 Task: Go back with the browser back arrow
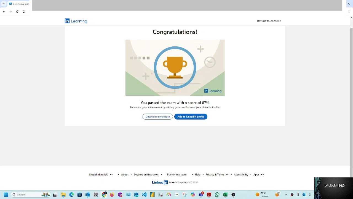click(x=4, y=12)
